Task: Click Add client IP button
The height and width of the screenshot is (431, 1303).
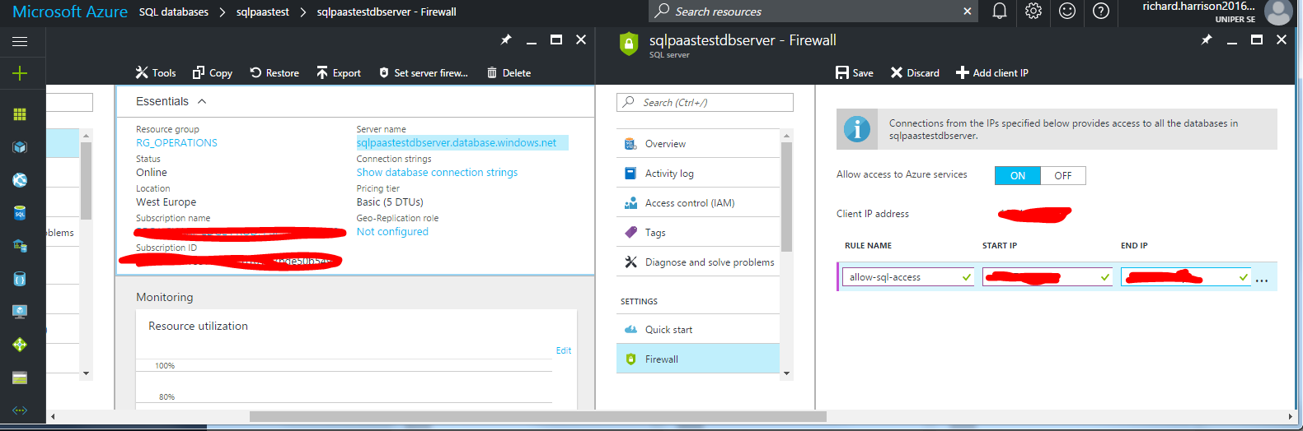Action: pos(992,73)
